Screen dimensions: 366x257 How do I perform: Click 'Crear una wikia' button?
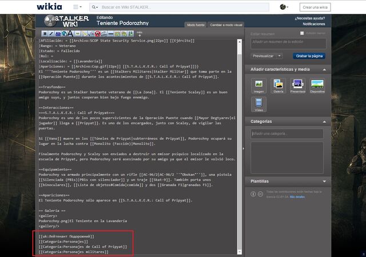pyautogui.click(x=315, y=7)
